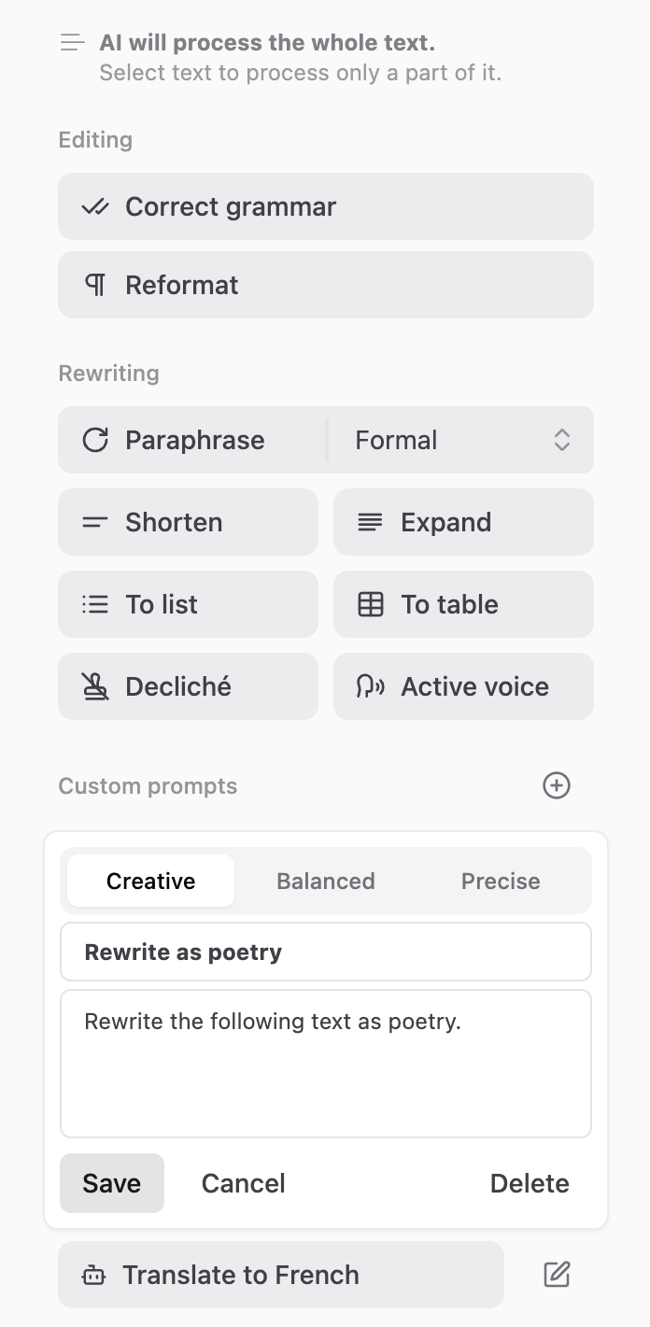Cancel editing the custom prompt

pyautogui.click(x=243, y=1182)
